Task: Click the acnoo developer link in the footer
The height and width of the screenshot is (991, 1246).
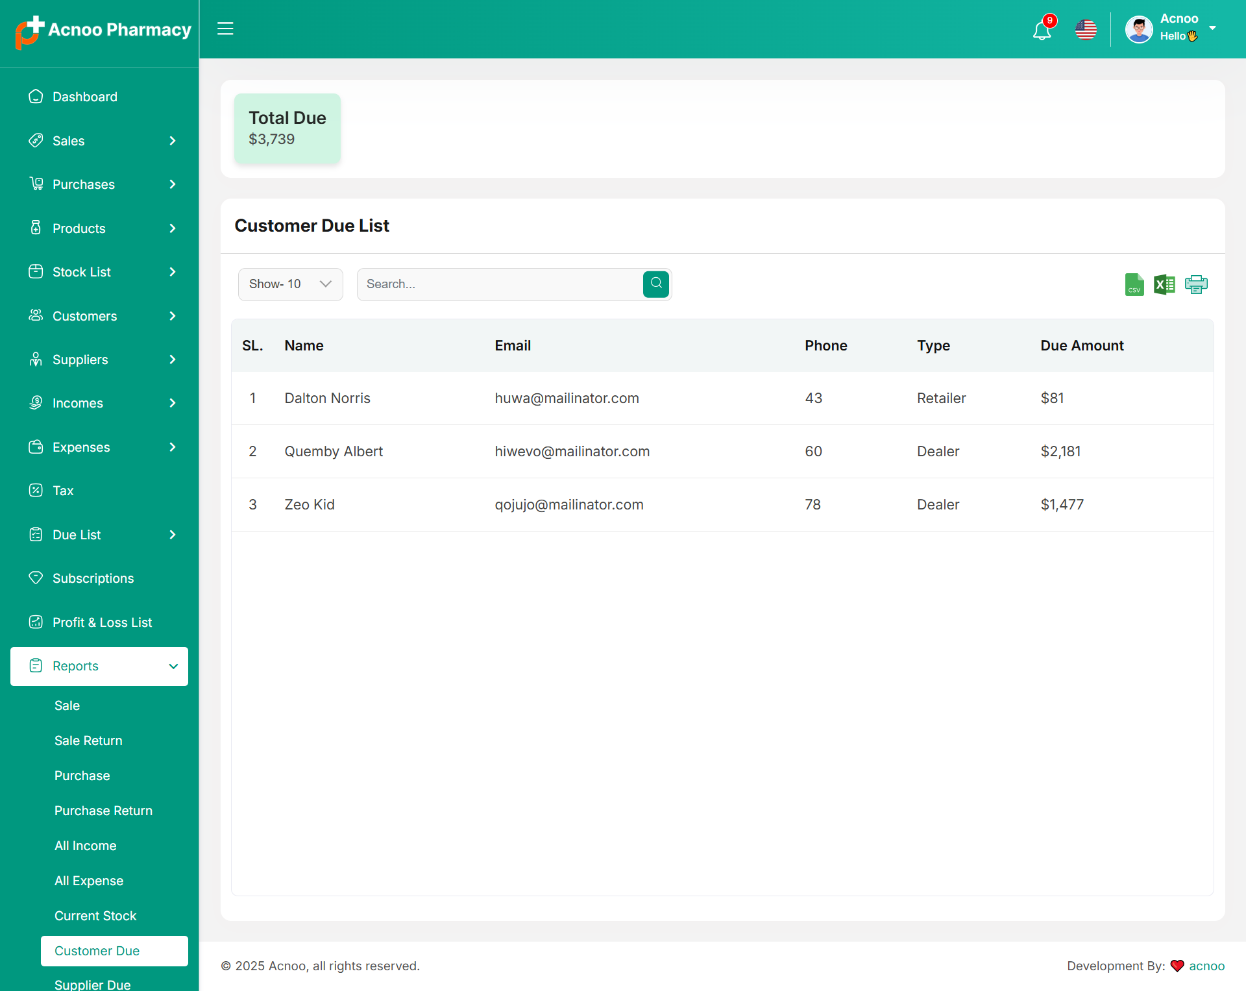Action: pos(1206,966)
